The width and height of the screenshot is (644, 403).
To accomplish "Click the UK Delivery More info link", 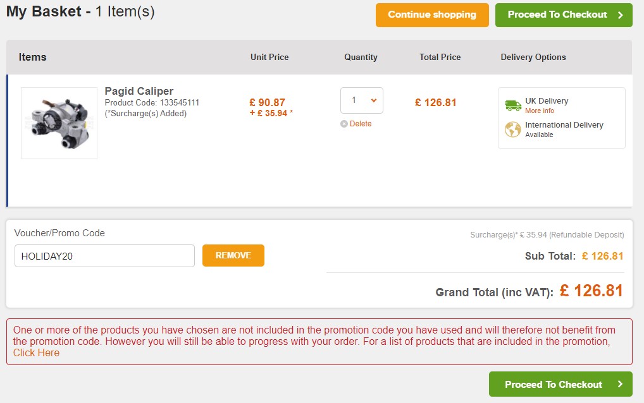I will pyautogui.click(x=540, y=111).
